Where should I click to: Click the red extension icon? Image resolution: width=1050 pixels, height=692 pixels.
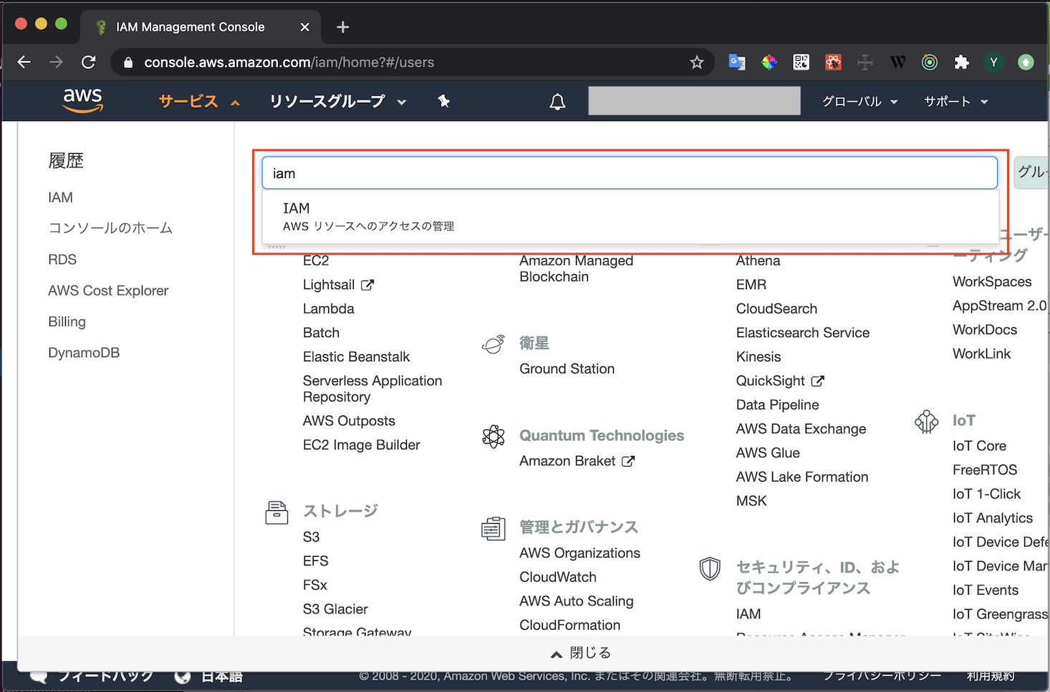pyautogui.click(x=833, y=62)
